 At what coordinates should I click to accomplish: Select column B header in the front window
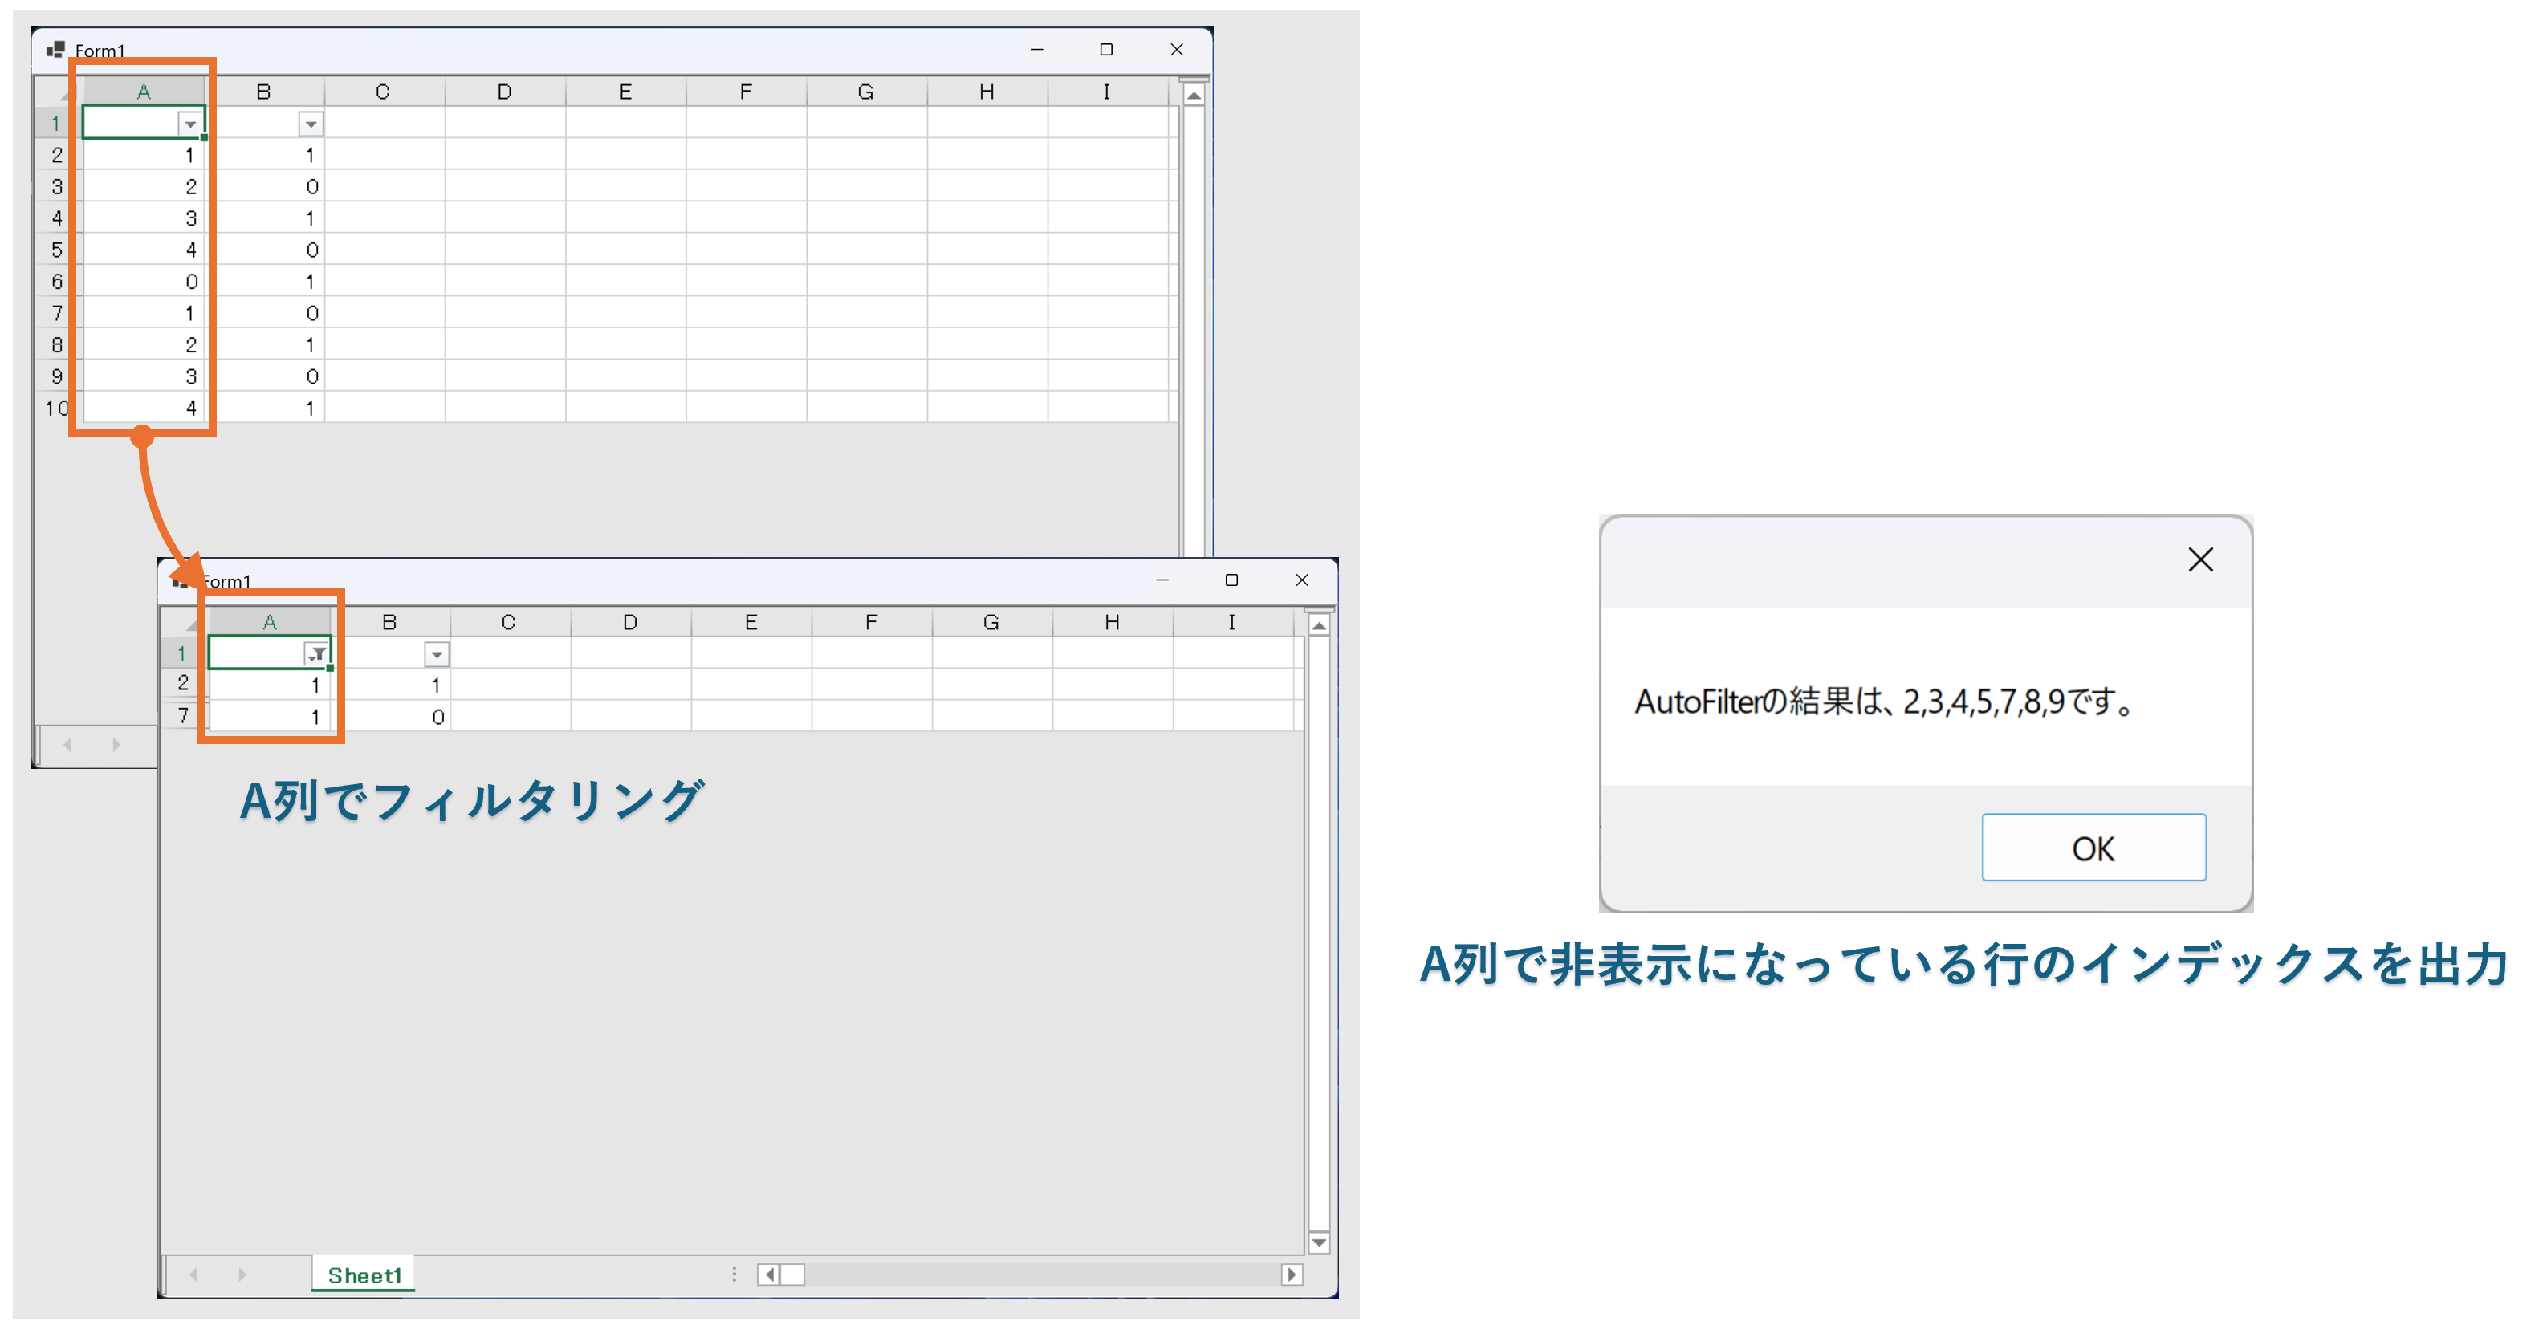[x=389, y=622]
